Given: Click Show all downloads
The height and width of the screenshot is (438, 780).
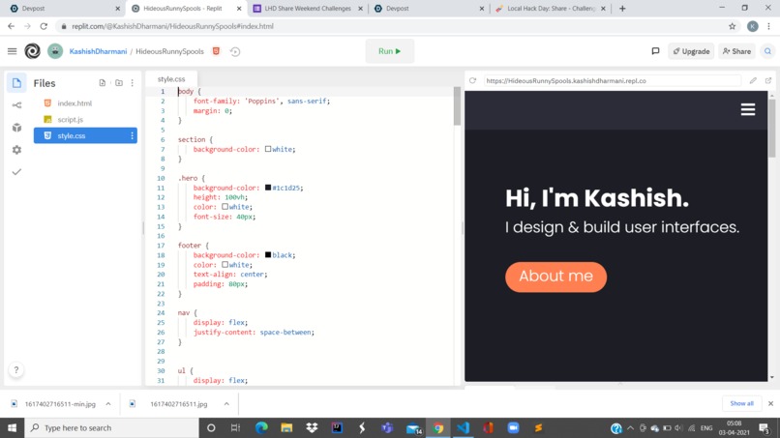Looking at the screenshot, I should 741,404.
